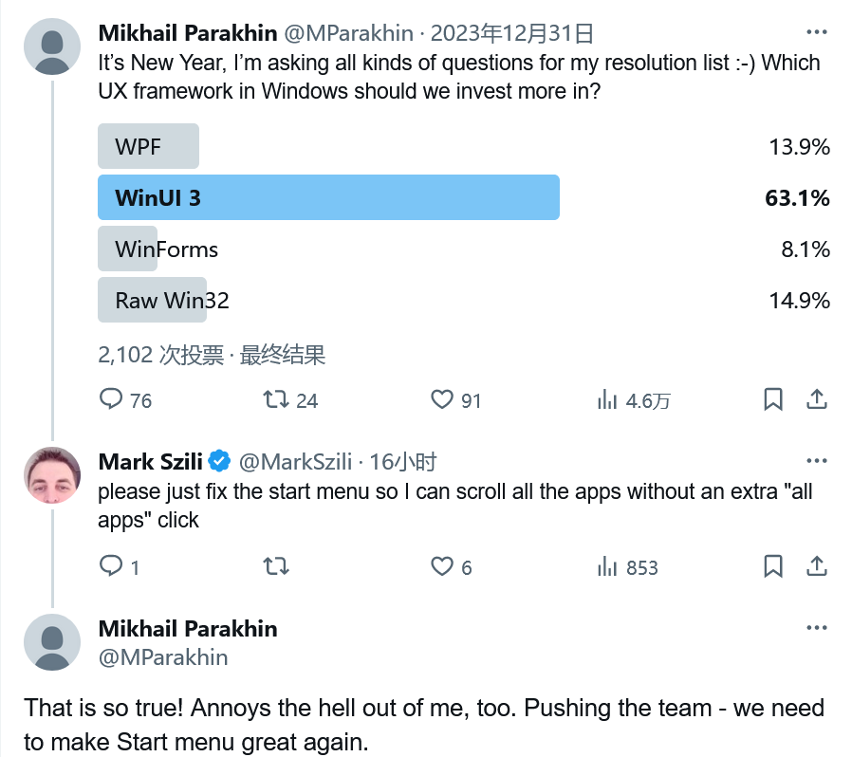Like Mark Szili's tweet
The width and height of the screenshot is (852, 757).
tap(451, 566)
